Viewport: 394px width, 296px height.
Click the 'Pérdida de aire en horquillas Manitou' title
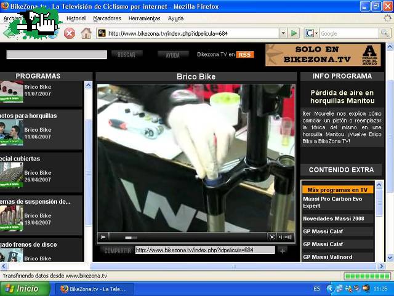coord(342,97)
